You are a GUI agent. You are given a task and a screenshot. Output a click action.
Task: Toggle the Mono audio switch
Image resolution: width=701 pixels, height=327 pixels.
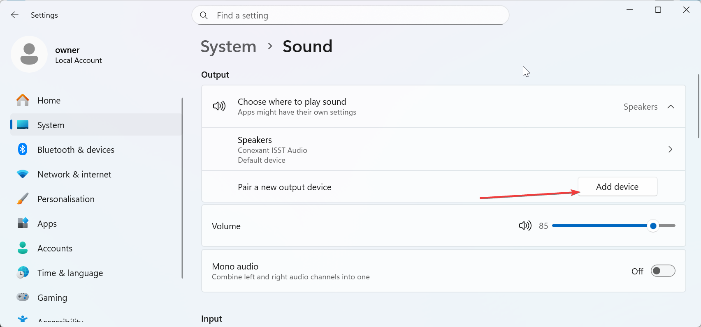tap(662, 271)
